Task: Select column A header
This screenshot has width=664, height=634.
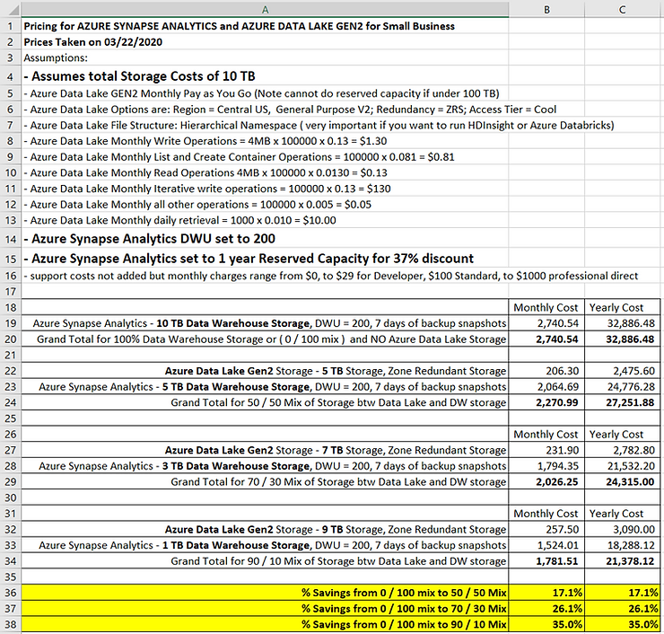Action: click(265, 9)
